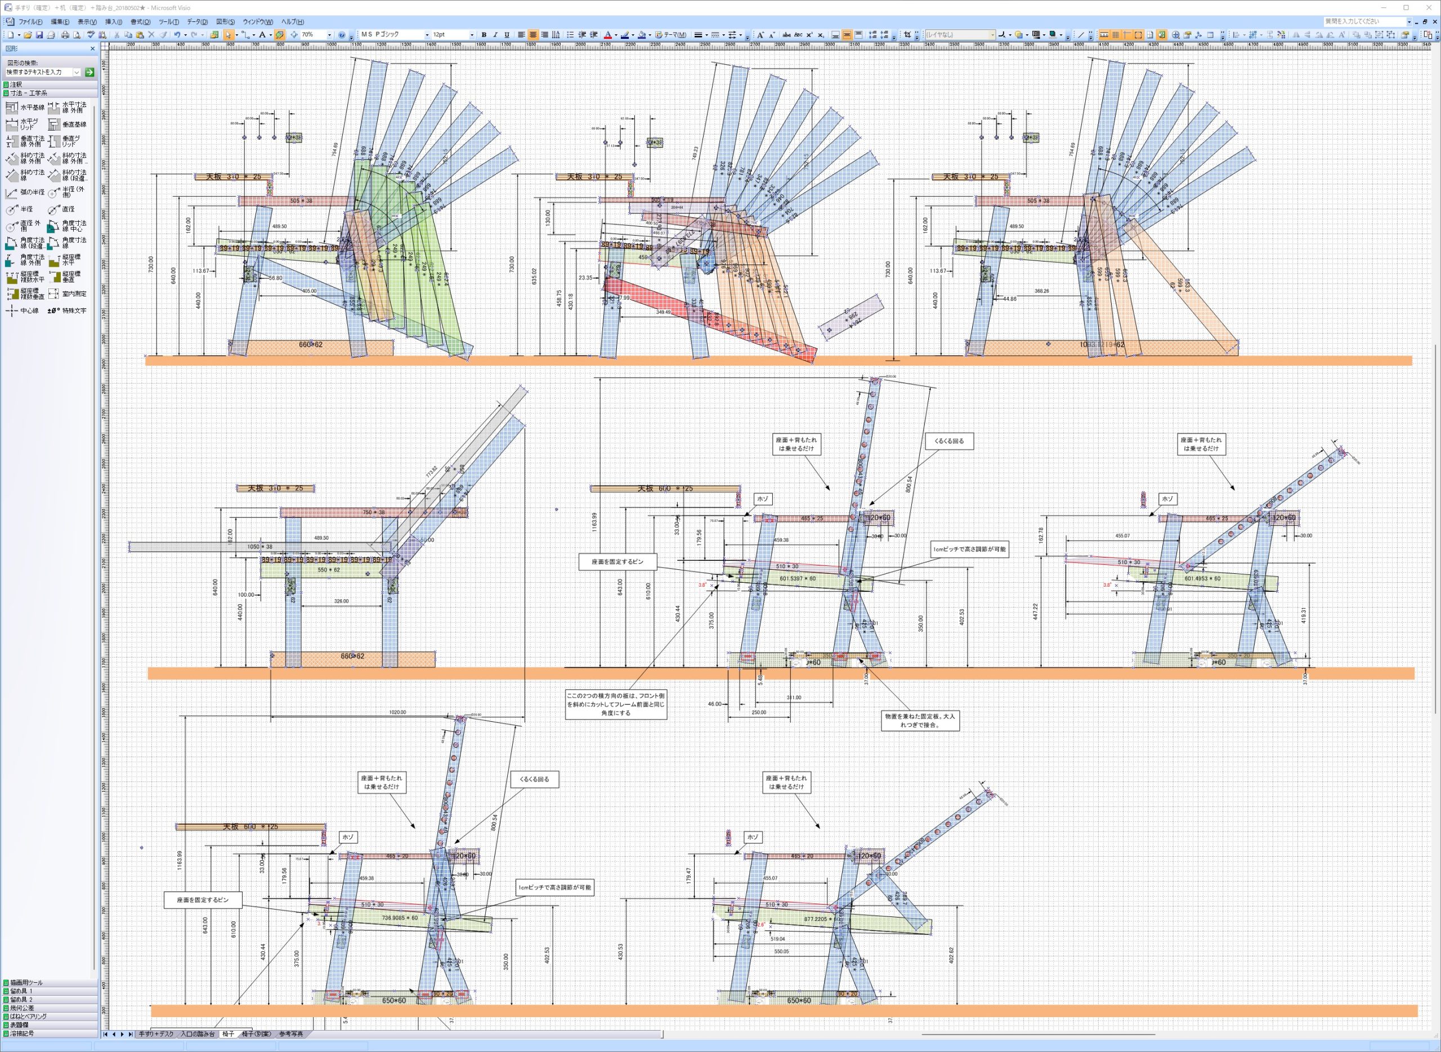Toggle italic formatting

point(495,35)
